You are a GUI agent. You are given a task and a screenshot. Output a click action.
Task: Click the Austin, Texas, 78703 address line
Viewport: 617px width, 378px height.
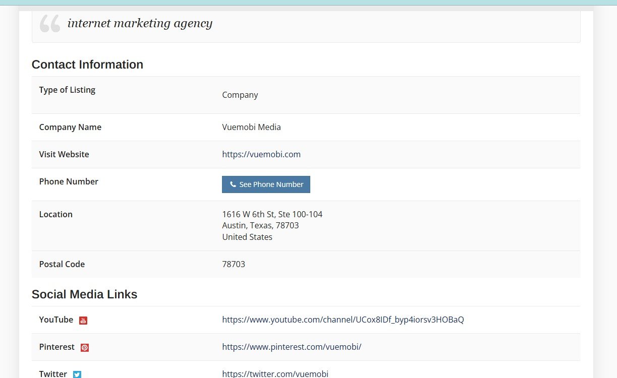click(260, 225)
